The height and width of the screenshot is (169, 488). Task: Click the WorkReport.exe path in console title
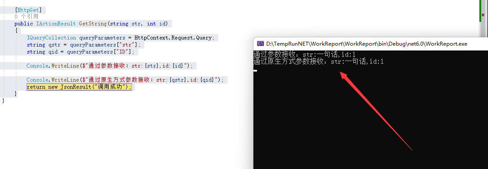[x=367, y=44]
